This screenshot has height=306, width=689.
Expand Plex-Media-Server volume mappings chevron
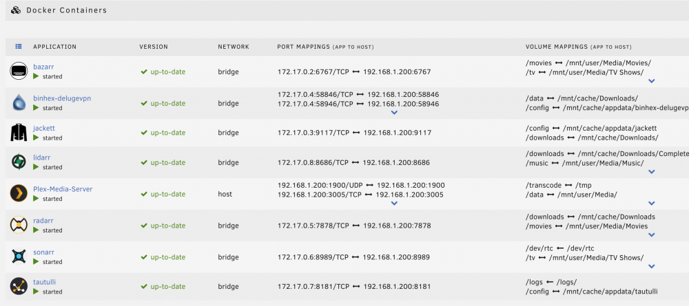(652, 204)
